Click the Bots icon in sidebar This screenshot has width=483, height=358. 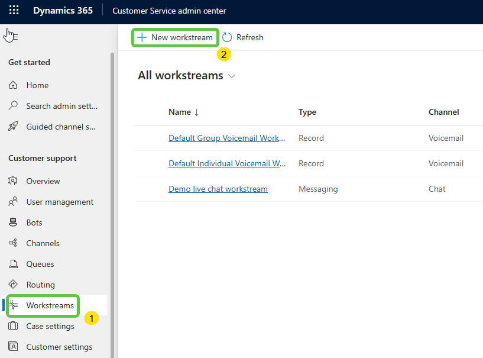tap(14, 222)
